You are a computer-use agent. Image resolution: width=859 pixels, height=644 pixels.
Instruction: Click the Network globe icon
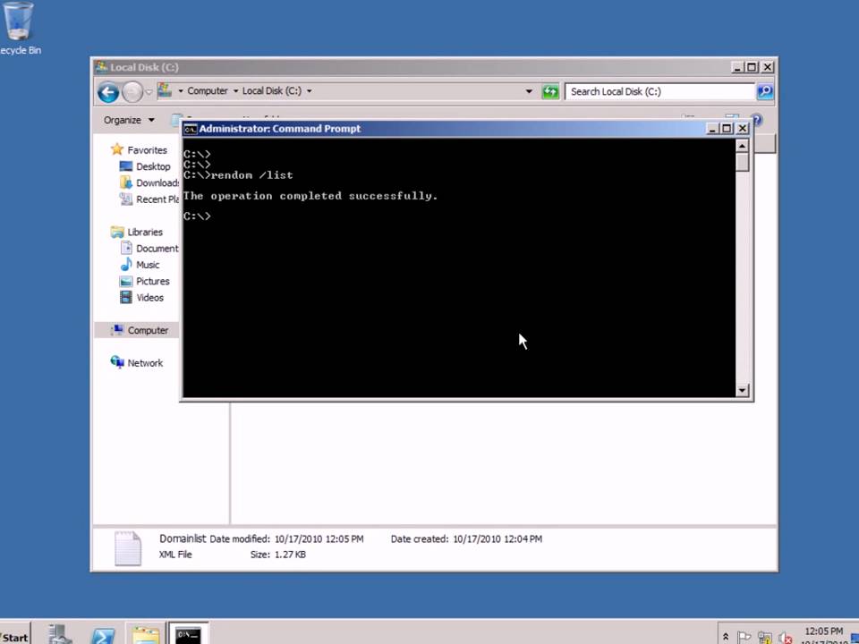116,362
